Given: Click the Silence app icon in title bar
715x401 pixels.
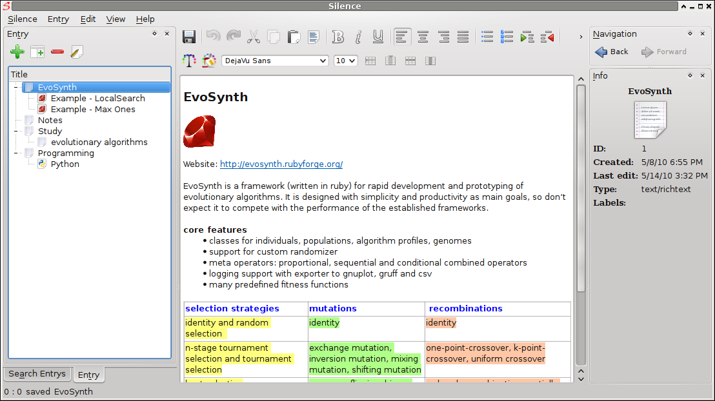Looking at the screenshot, I should coord(6,6).
